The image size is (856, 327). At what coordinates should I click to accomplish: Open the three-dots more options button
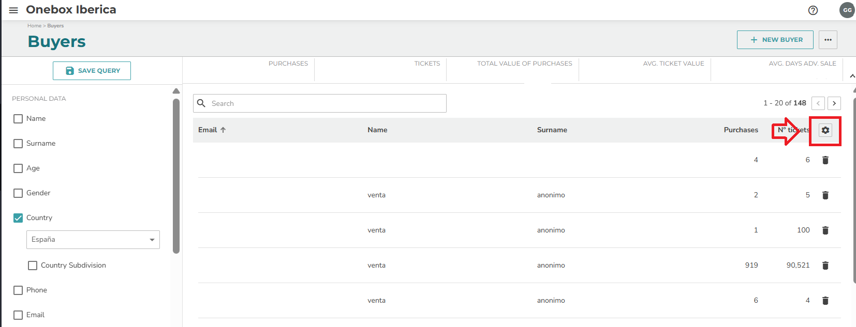click(828, 40)
